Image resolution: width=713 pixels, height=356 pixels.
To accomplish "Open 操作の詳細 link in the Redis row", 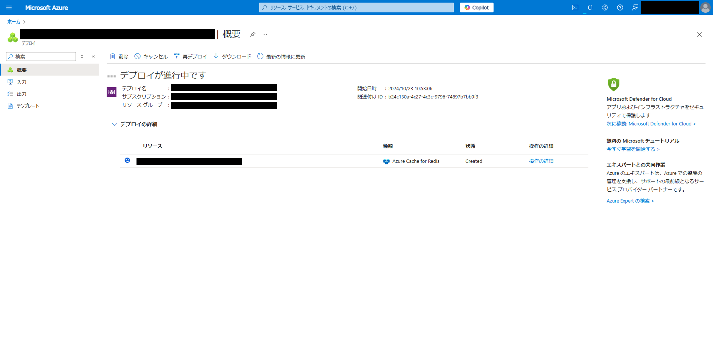I will 541,161.
